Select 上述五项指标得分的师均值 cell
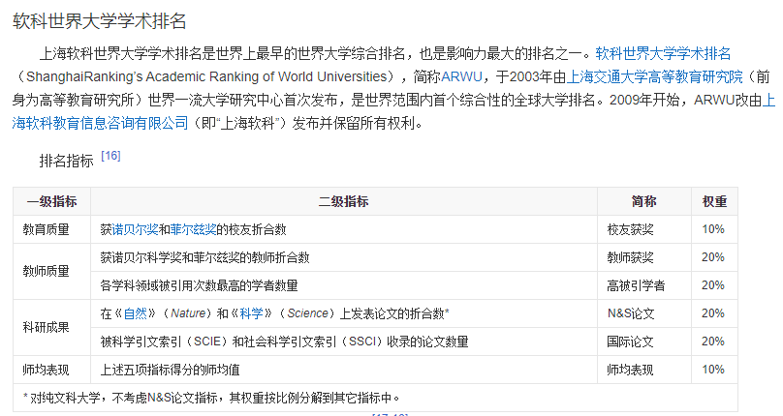This screenshot has height=416, width=783. tap(344, 370)
